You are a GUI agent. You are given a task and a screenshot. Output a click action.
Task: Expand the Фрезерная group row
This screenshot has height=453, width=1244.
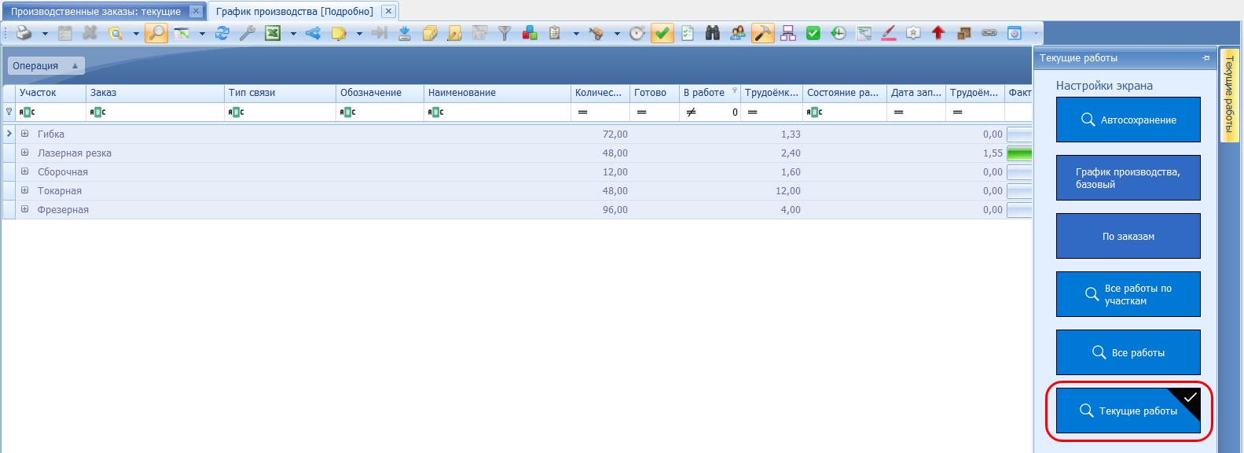pyautogui.click(x=25, y=209)
